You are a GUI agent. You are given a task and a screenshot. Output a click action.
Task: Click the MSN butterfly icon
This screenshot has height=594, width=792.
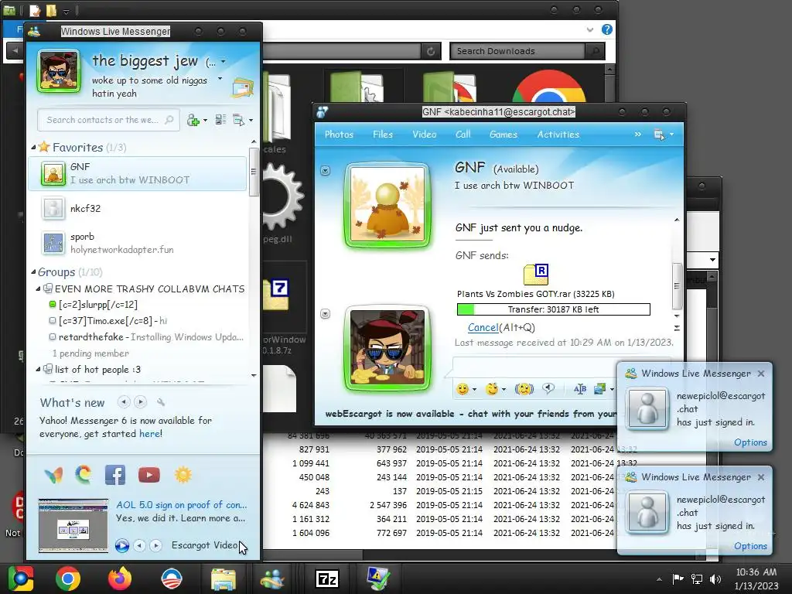pos(53,475)
